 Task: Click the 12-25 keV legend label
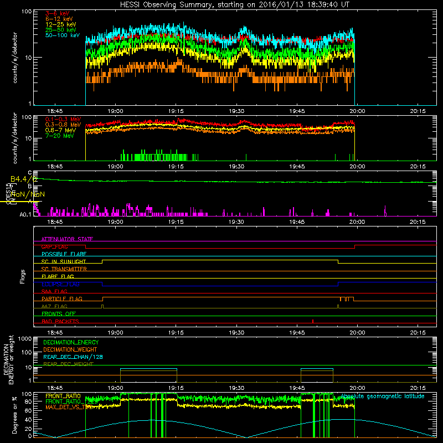(61, 24)
